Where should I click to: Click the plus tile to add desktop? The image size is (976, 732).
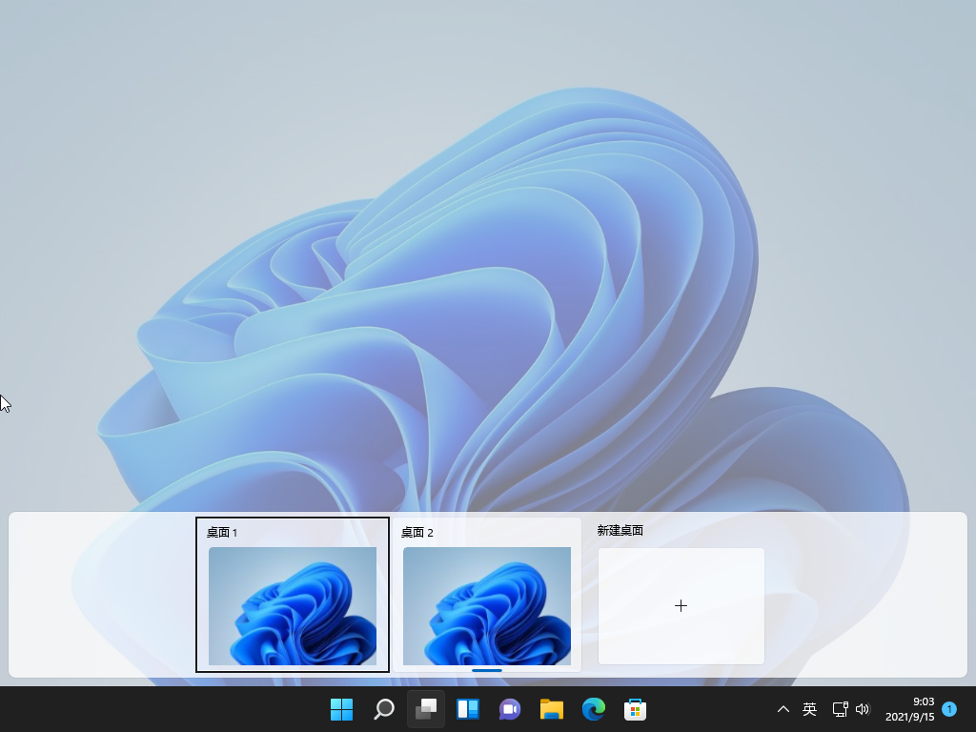pyautogui.click(x=681, y=606)
